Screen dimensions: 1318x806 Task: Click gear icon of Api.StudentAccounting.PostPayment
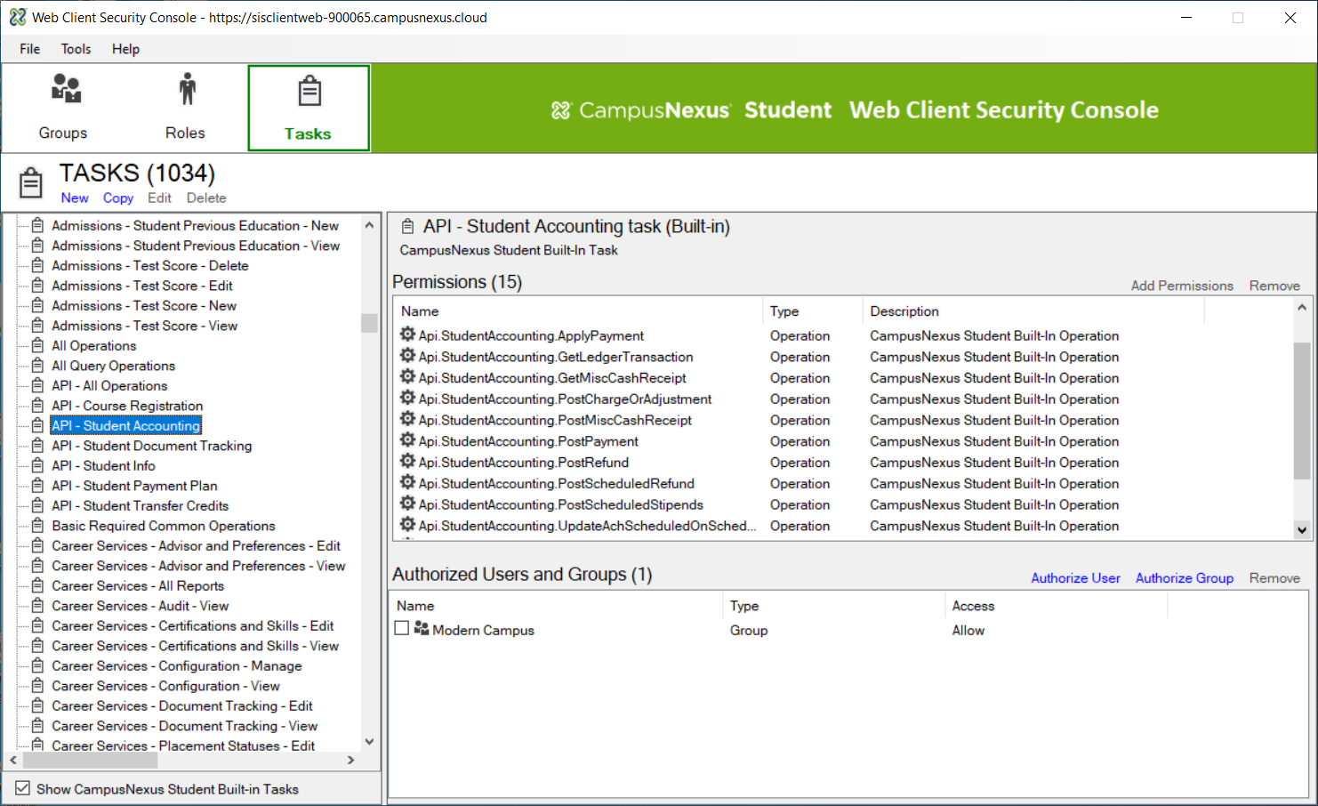[x=407, y=440]
